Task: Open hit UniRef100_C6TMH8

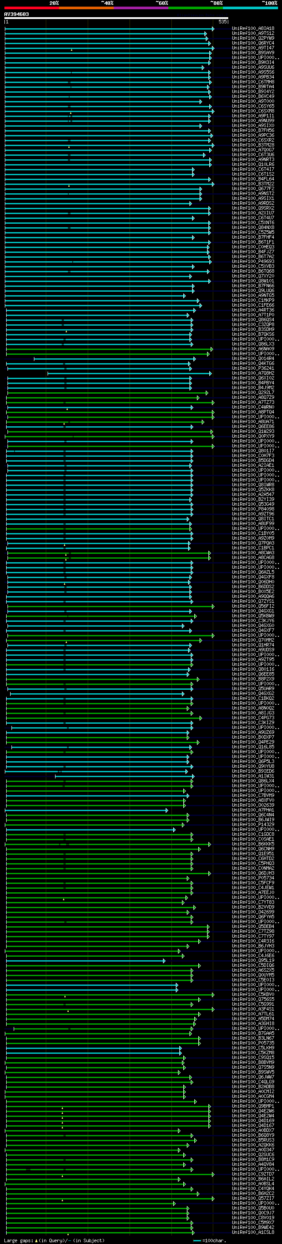Action: (x=253, y=82)
